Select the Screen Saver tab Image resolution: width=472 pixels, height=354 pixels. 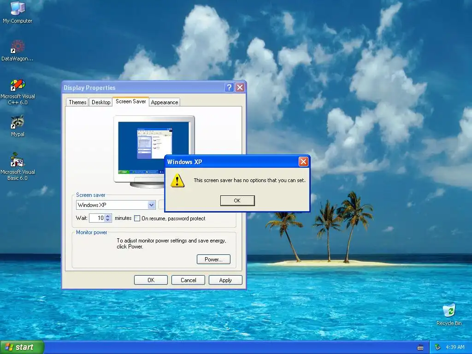point(130,101)
